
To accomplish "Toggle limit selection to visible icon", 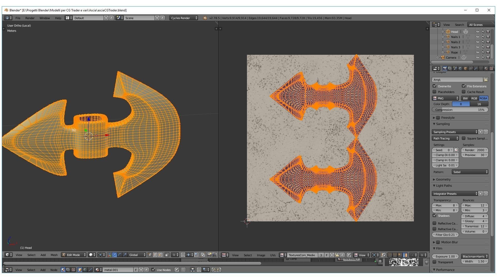I will click(x=167, y=255).
